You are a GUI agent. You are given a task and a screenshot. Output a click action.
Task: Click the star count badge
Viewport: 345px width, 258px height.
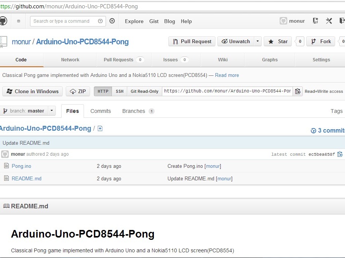[300, 41]
